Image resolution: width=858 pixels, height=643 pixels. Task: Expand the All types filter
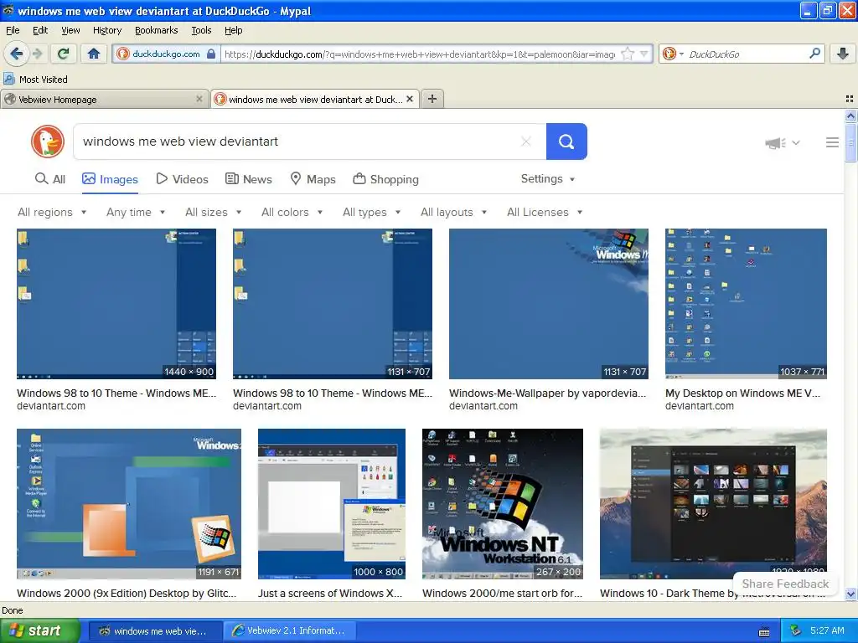point(371,212)
